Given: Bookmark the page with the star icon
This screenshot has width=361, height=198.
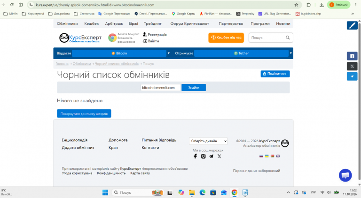Looking at the screenshot, I should click(296, 5).
